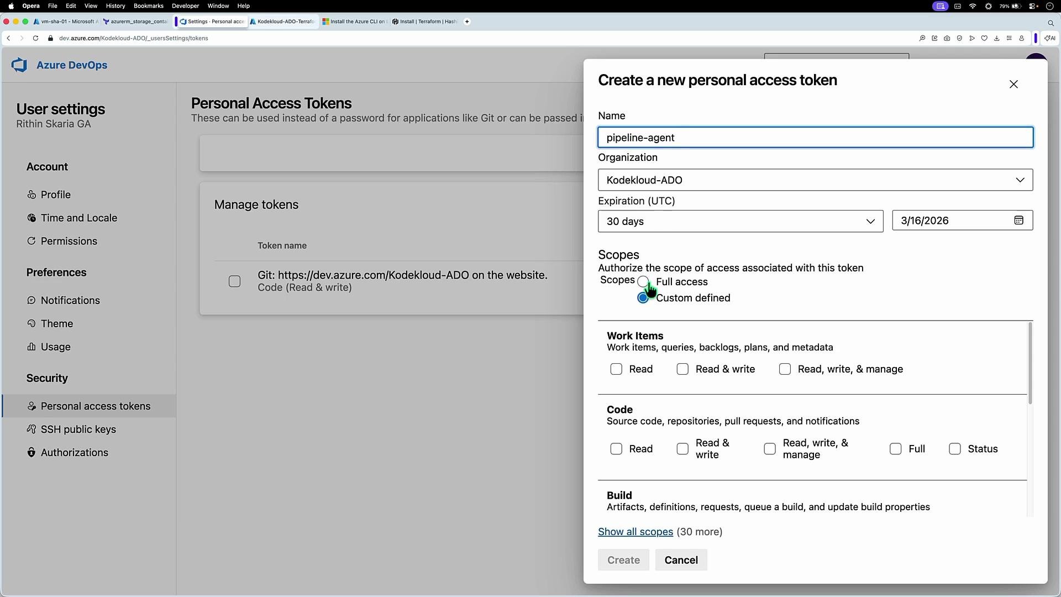Click the browser address bar URL

click(x=134, y=38)
